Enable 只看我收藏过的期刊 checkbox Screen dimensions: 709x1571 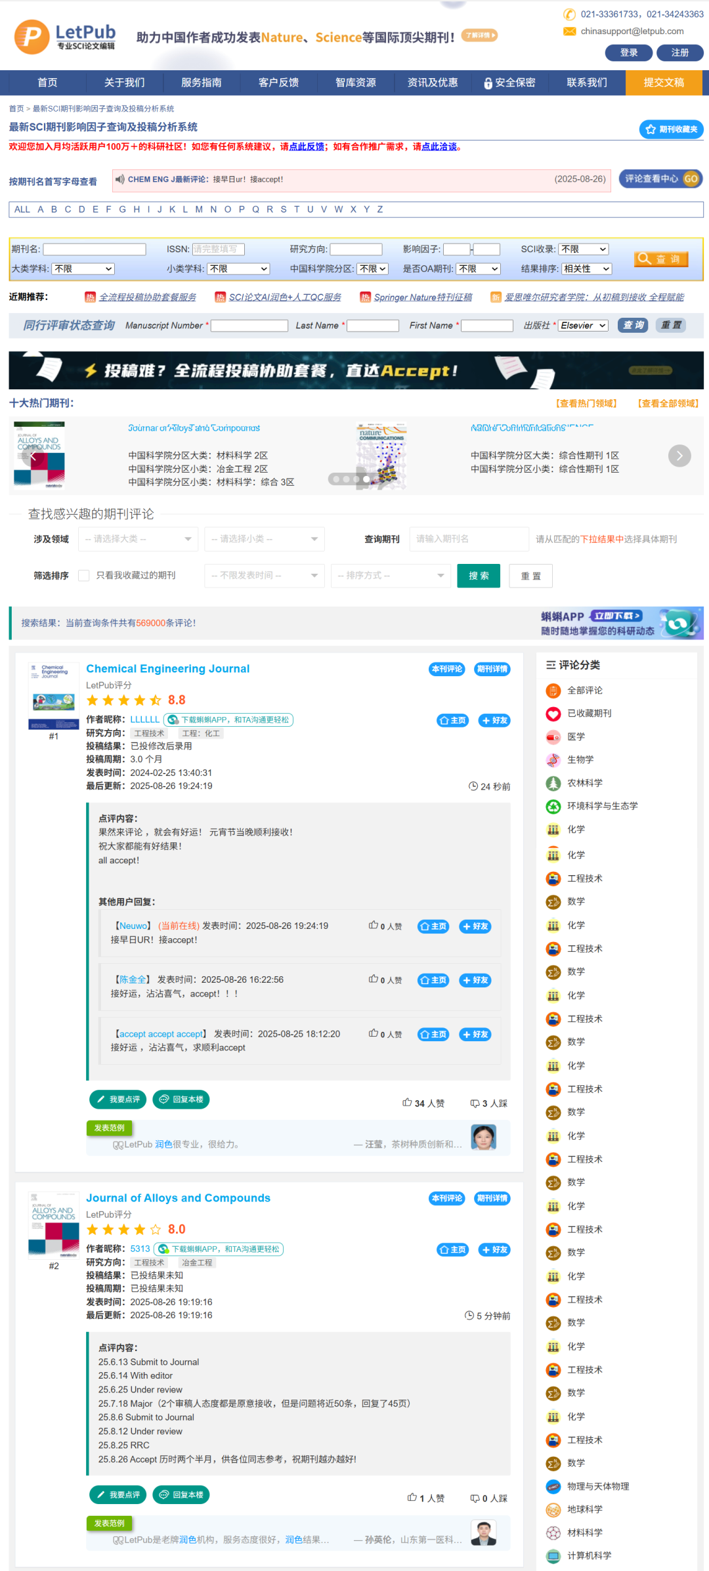(x=84, y=576)
